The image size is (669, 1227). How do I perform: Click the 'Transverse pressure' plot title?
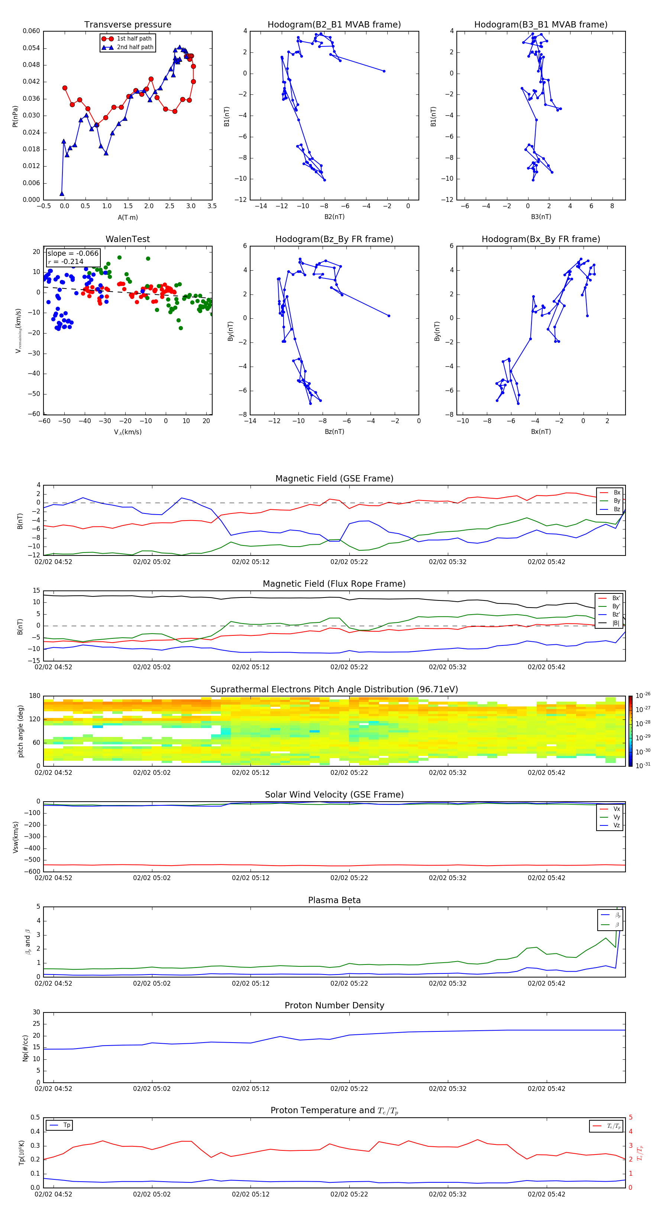[127, 25]
